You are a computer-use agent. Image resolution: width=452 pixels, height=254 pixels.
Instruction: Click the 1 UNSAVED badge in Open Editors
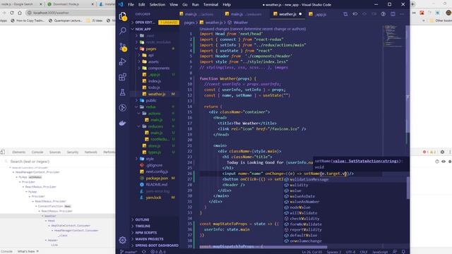168,22
